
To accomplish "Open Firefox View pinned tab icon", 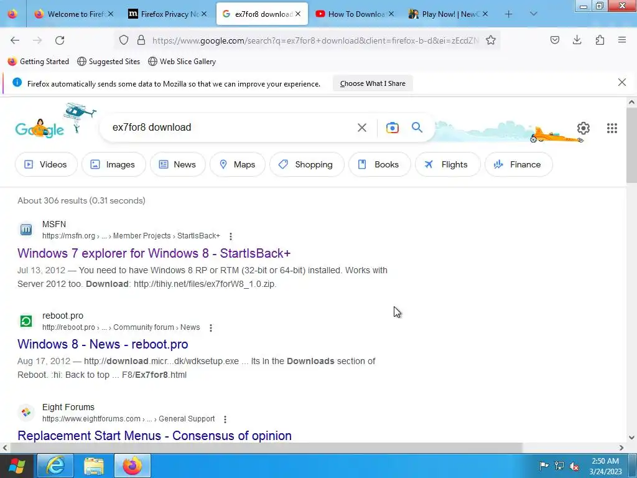I will (12, 14).
